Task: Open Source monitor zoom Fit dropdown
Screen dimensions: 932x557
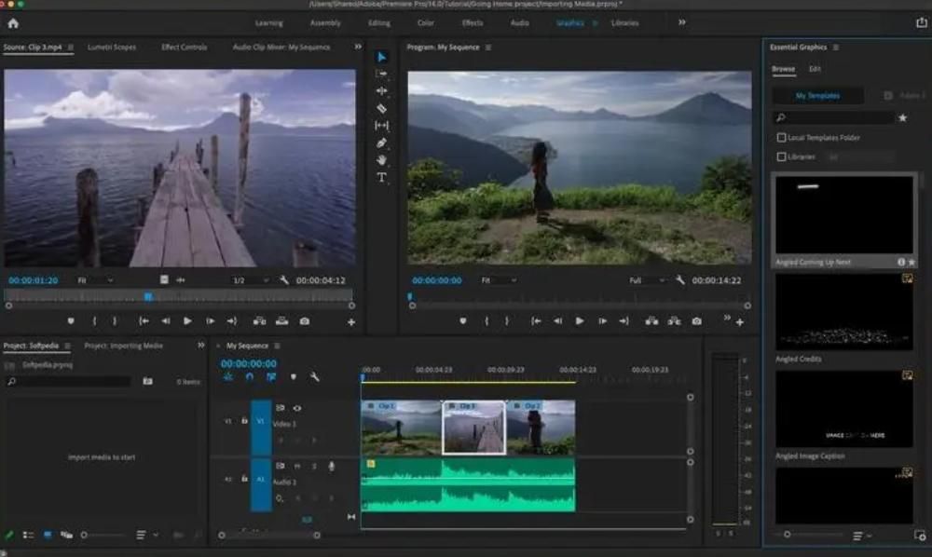Action: [95, 280]
